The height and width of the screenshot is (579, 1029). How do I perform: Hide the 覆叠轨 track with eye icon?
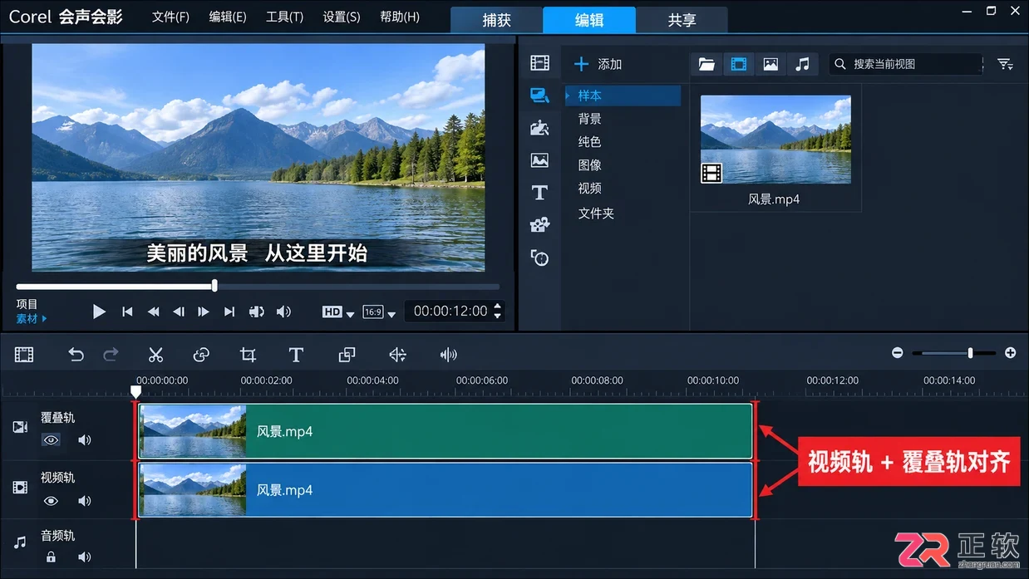pyautogui.click(x=52, y=439)
